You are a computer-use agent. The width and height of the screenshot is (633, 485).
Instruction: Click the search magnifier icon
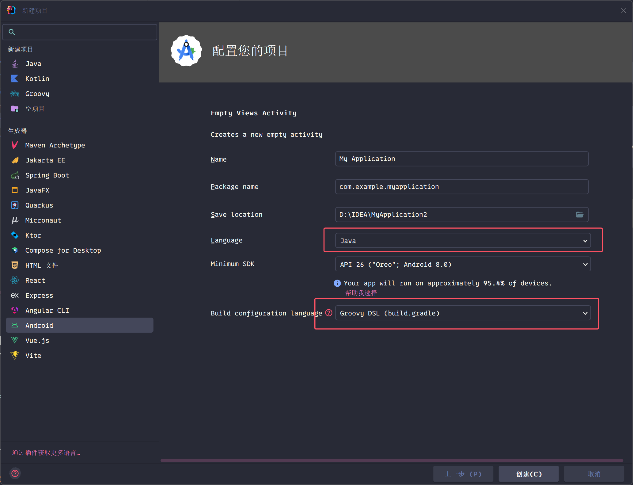pos(12,32)
